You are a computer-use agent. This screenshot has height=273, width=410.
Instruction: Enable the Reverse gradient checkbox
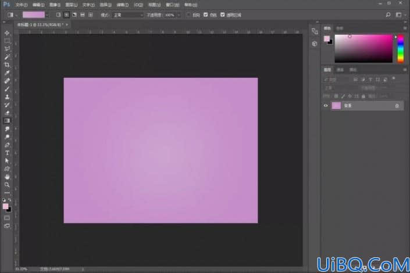188,15
